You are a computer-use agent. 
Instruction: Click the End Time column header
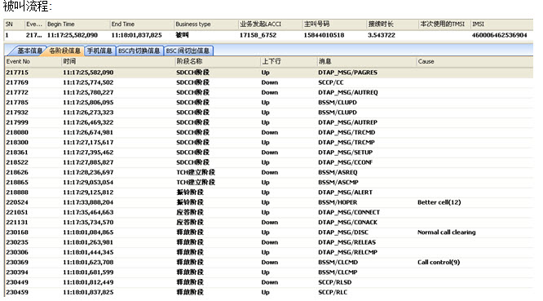(x=142, y=24)
